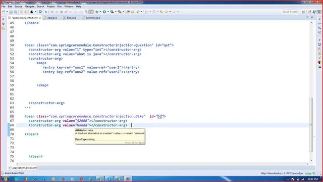Switch to the Java EE perspective icon
This screenshot has width=323, height=182.
click(309, 12)
